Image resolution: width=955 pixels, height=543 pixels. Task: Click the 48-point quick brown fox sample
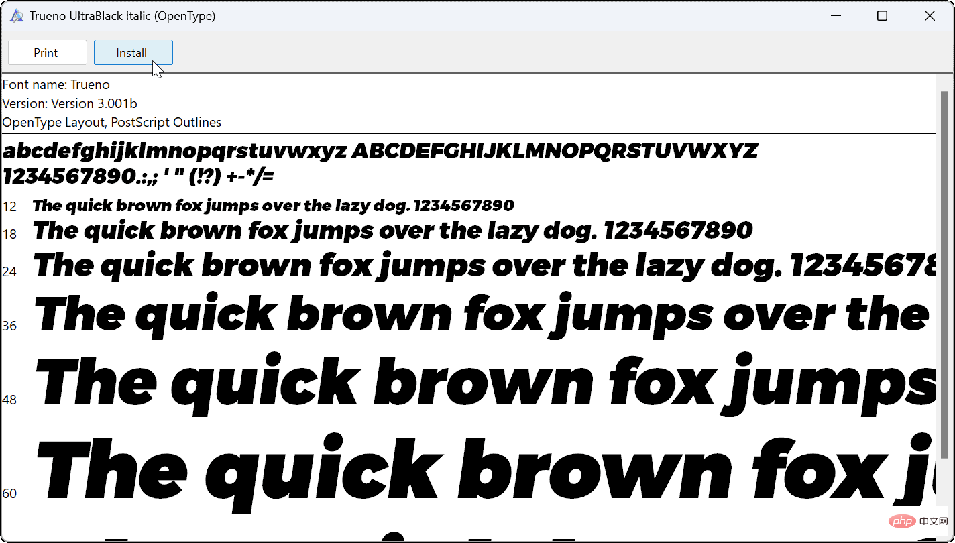(x=486, y=383)
